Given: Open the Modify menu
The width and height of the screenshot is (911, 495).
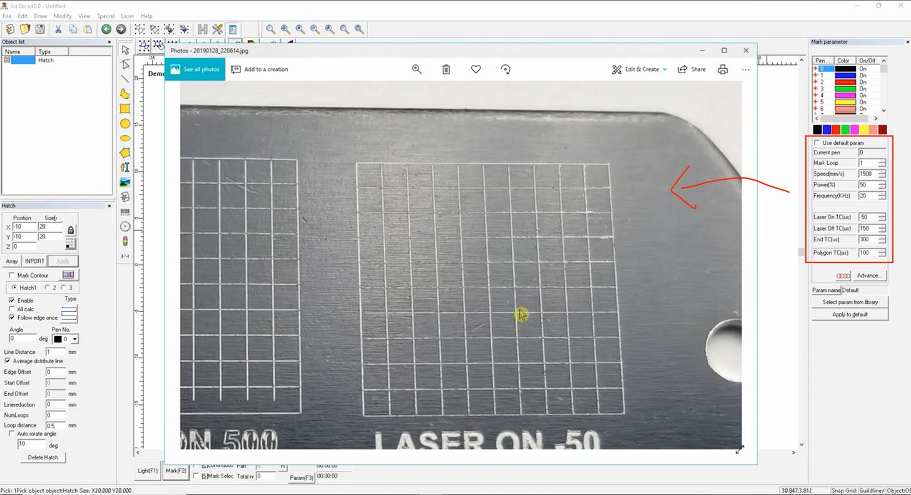Looking at the screenshot, I should [x=63, y=16].
